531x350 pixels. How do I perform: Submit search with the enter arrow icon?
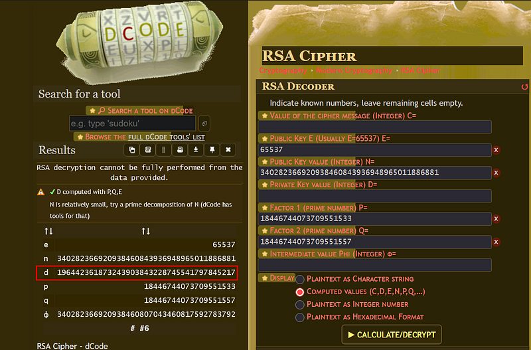[204, 123]
